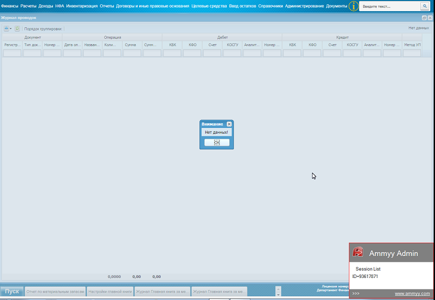This screenshot has width=435, height=300.
Task: Click filter field under Кредит КБК column
Action: click(292, 53)
